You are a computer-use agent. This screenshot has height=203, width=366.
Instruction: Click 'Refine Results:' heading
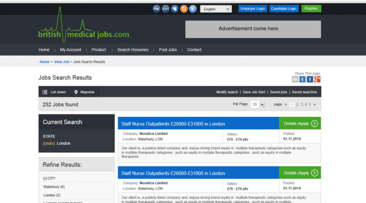62,165
